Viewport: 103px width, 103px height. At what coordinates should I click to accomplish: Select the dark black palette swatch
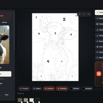point(37,100)
